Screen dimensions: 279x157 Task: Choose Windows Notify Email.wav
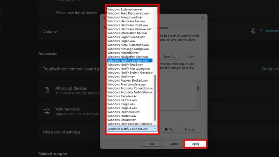[x=130, y=65]
